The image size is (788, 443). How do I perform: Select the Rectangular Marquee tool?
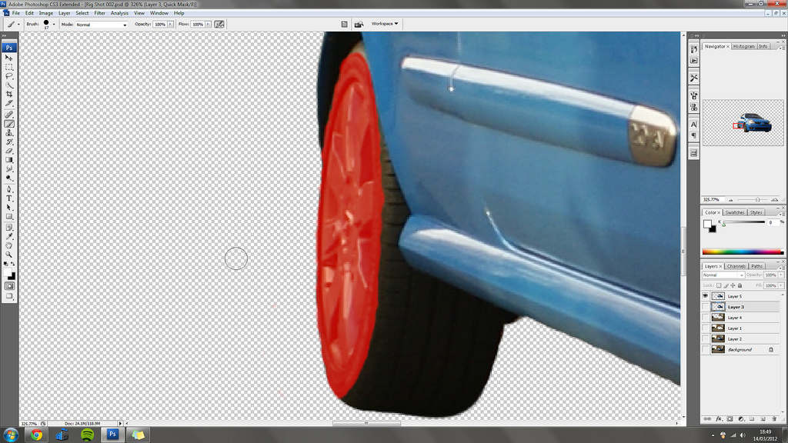[x=9, y=67]
